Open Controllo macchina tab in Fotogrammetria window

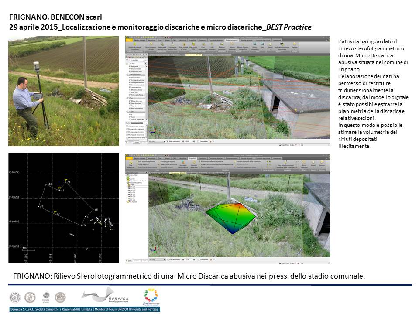point(263,40)
